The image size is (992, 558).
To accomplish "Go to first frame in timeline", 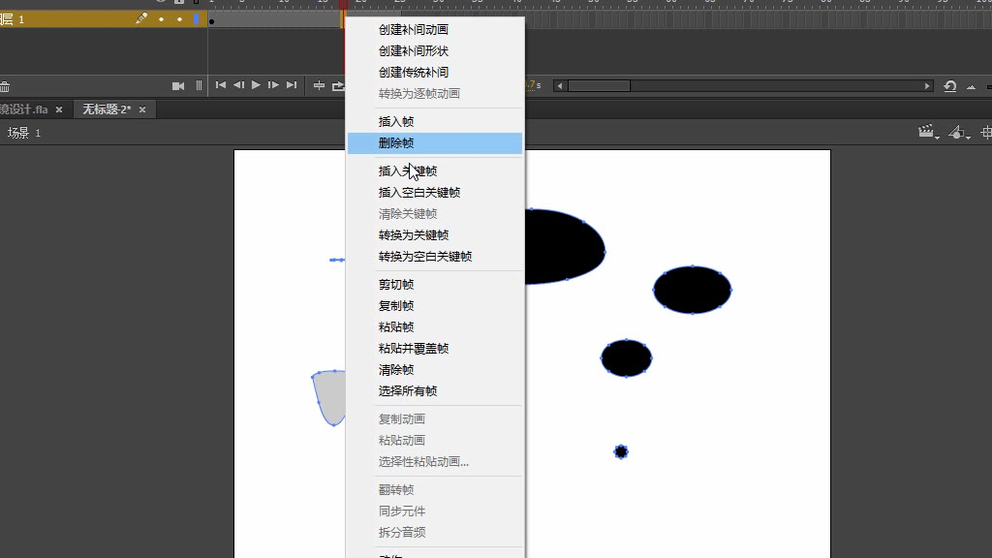I will click(x=221, y=85).
